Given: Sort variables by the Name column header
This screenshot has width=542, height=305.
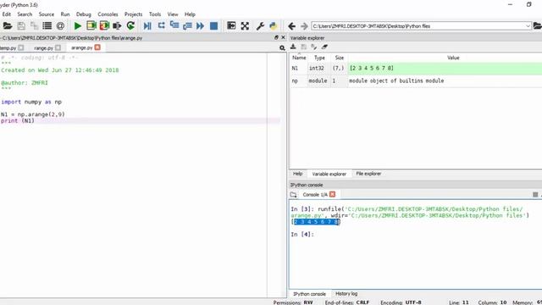Looking at the screenshot, I should pos(299,58).
